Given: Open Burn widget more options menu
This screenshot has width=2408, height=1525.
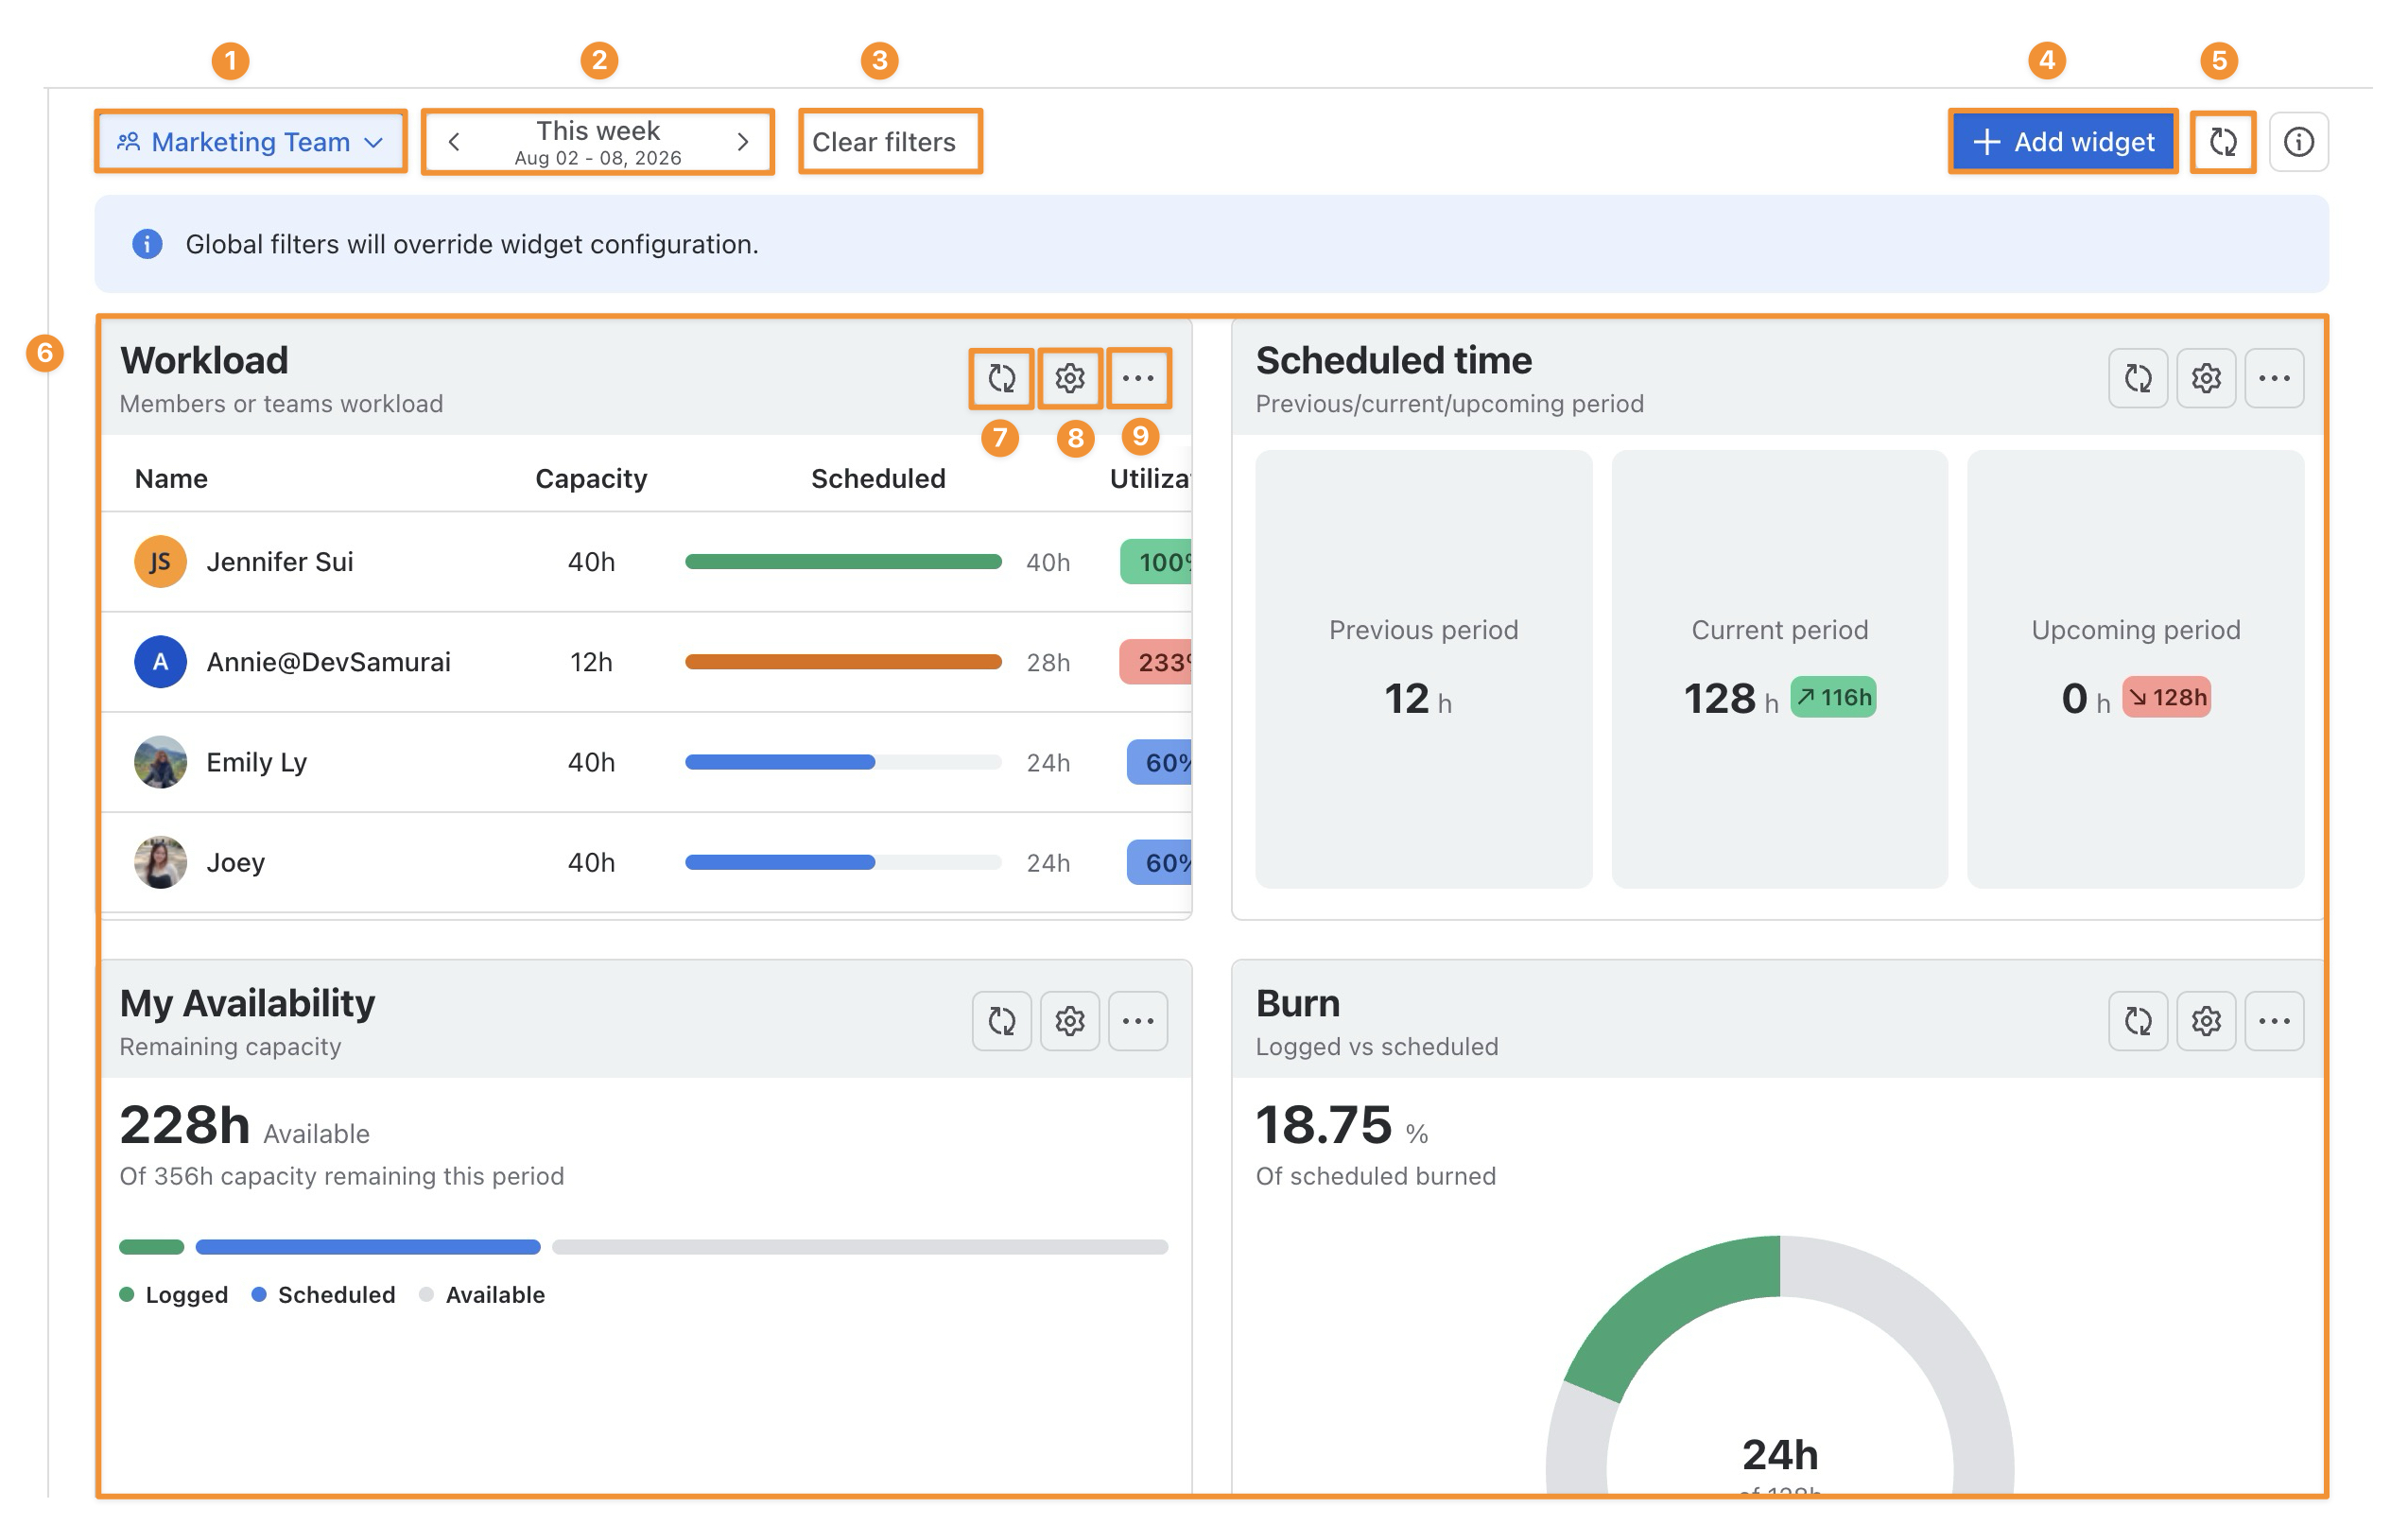Looking at the screenshot, I should tap(2274, 1021).
